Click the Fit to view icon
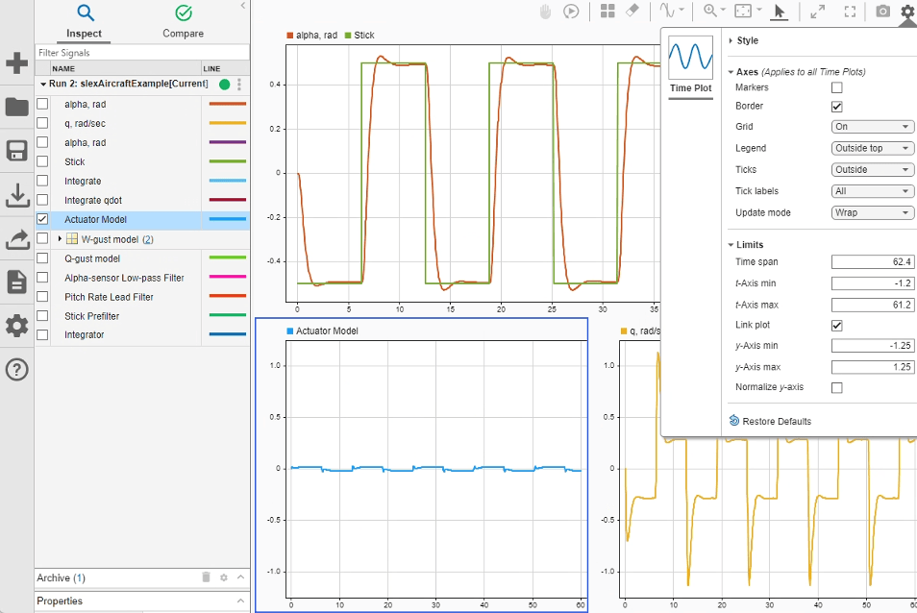Screen dimensions: 917x613 pos(743,12)
